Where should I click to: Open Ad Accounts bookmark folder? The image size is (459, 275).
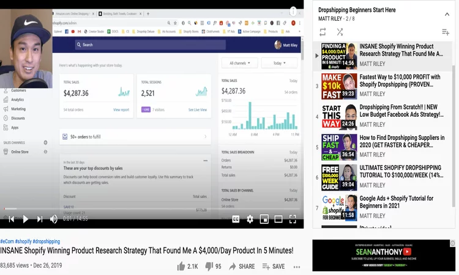166,32
